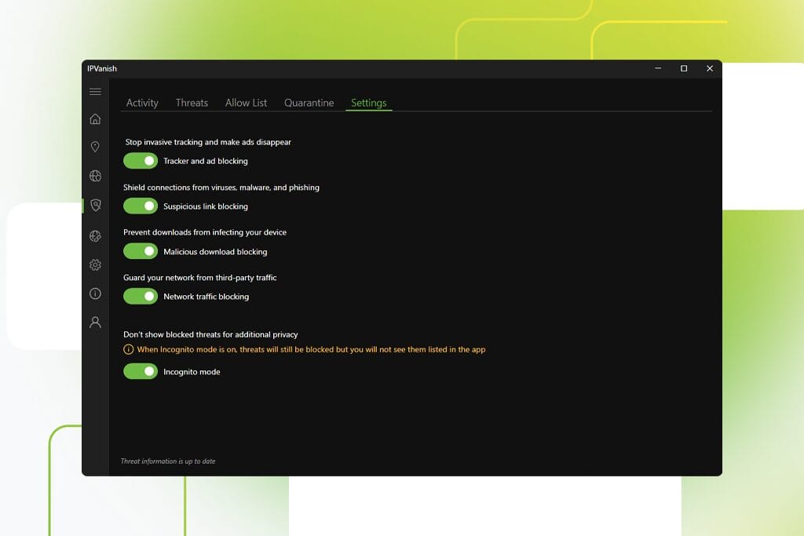The height and width of the screenshot is (536, 804).
Task: Click 'Threat information is up to date' text
Action: 168,461
